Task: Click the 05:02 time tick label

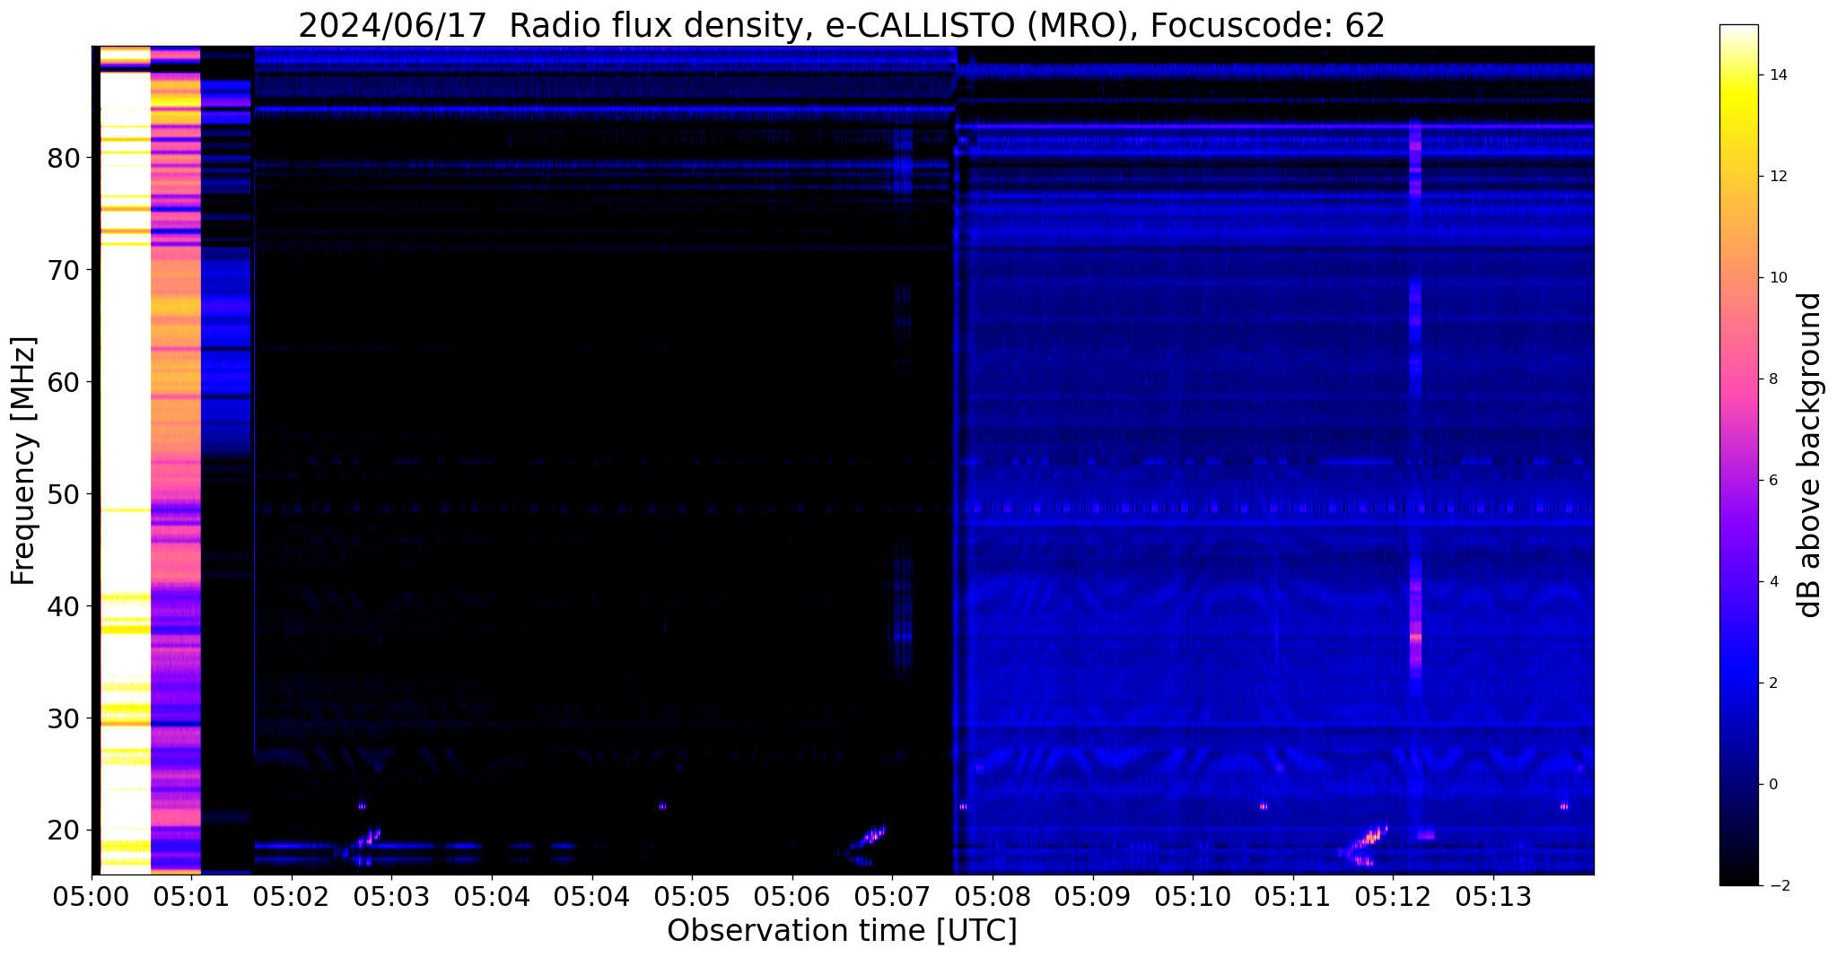Action: 291,897
